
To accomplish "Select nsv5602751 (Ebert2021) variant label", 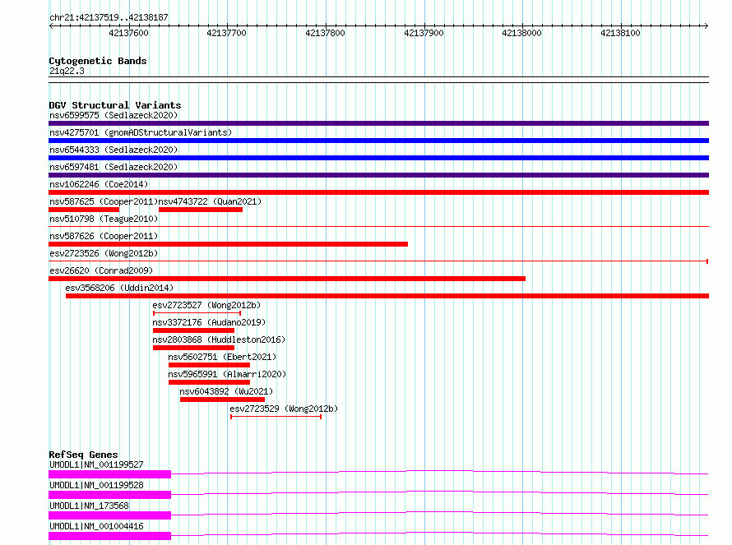I will pos(222,357).
